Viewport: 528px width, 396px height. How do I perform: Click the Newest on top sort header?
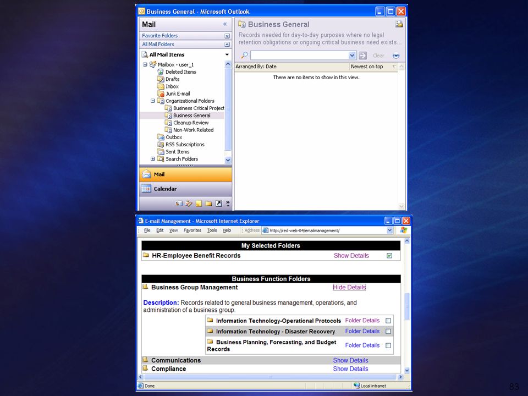click(x=367, y=67)
